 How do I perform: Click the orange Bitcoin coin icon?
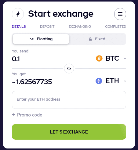coord(99,59)
